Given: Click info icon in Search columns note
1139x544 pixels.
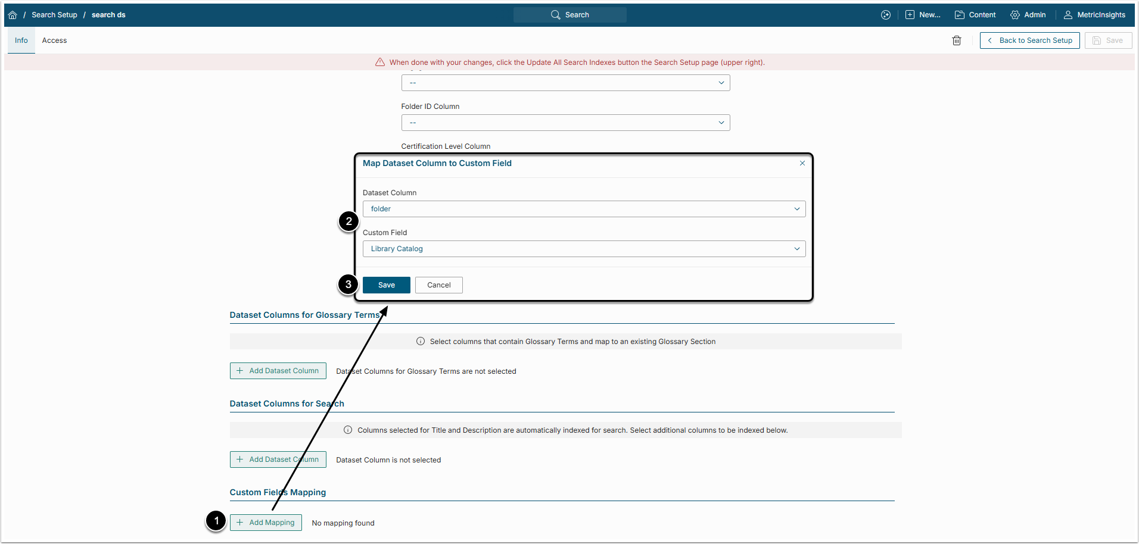Looking at the screenshot, I should [348, 430].
